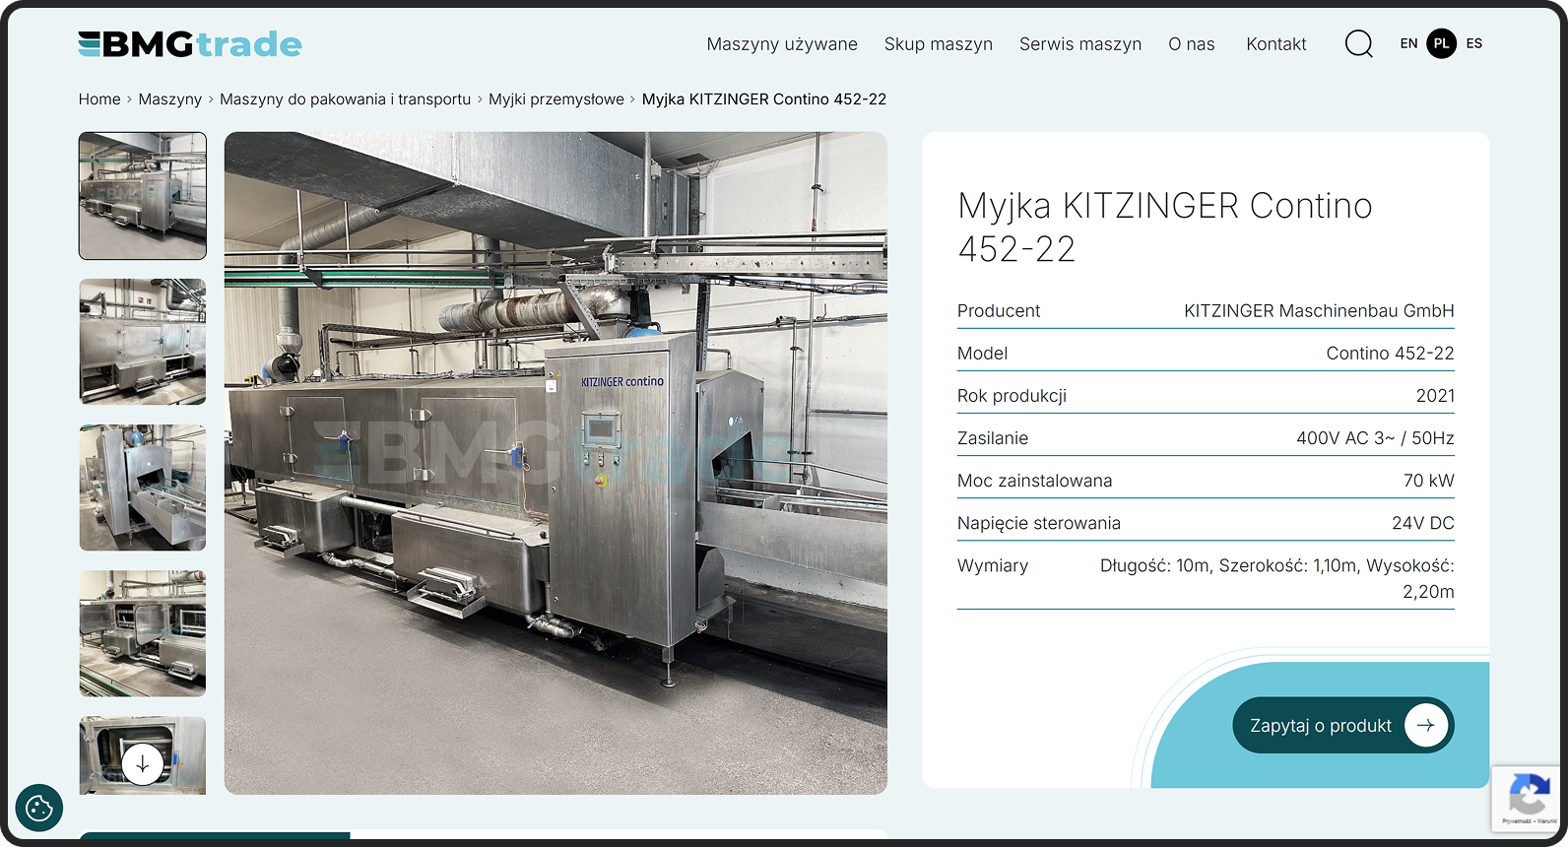Screen dimensions: 1568x847
Task: Open the search magnifier icon
Action: click(1359, 43)
